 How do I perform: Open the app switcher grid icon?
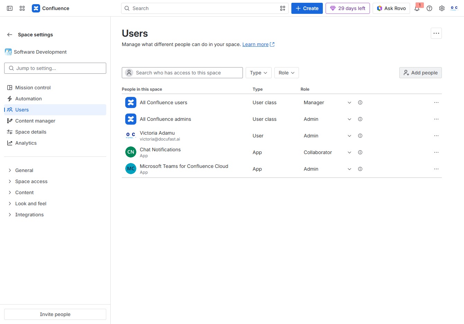click(x=22, y=8)
